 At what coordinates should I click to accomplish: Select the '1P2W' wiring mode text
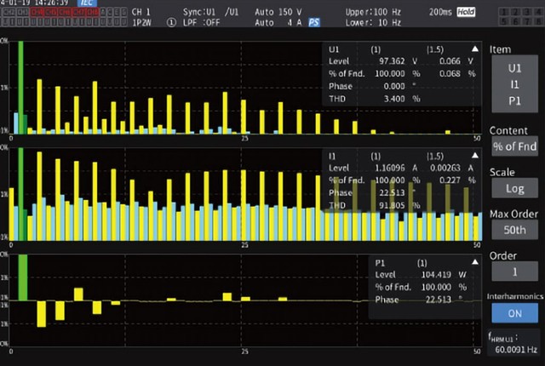point(142,23)
